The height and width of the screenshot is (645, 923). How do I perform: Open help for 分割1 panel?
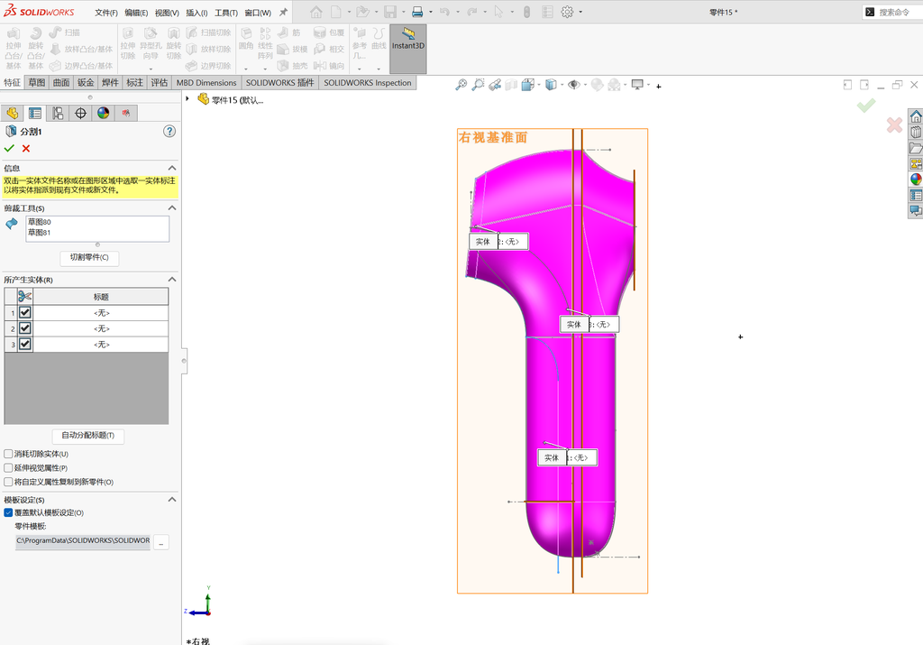169,132
